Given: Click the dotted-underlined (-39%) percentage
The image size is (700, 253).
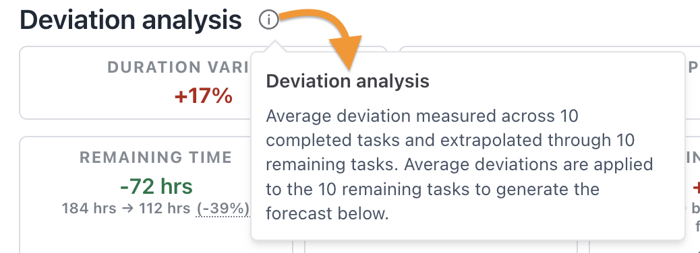Looking at the screenshot, I should (x=223, y=209).
